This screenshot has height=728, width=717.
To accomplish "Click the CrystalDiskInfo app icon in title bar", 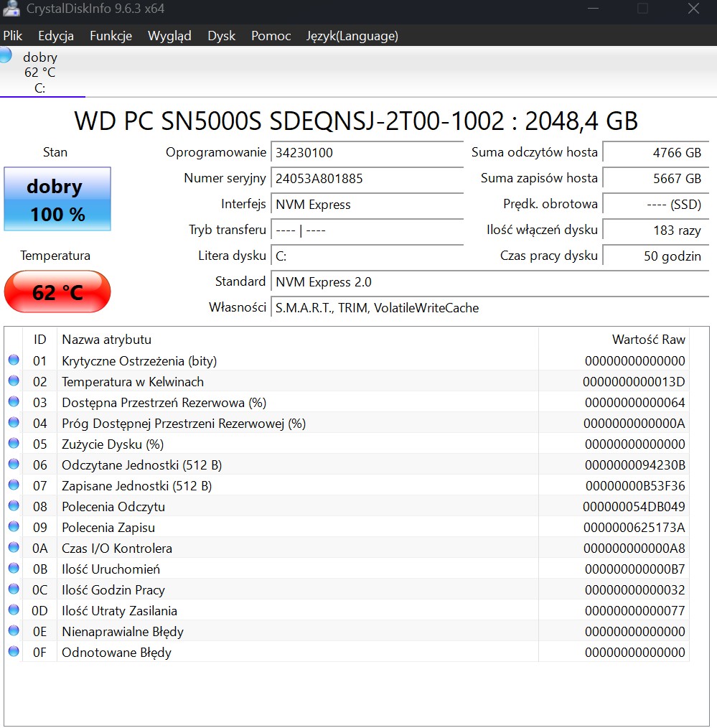I will pos(10,9).
